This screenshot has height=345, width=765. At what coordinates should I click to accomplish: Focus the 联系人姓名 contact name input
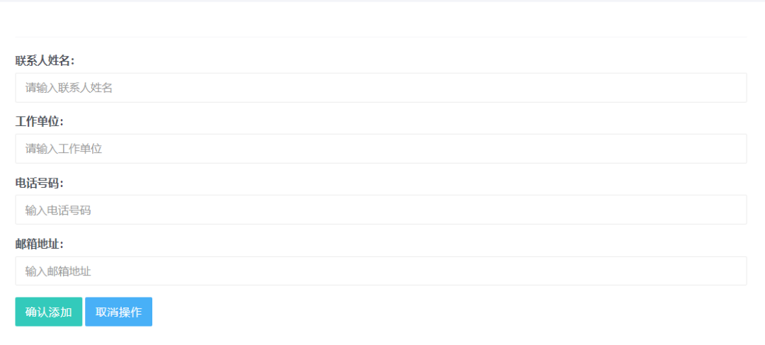click(381, 88)
